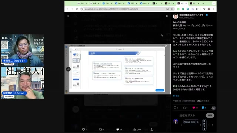Open the author name 有江大輔 link
237x133 pixels.
point(192,15)
